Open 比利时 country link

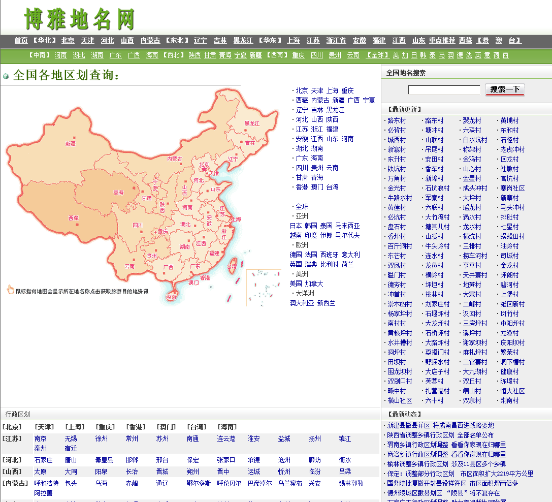[329, 264]
